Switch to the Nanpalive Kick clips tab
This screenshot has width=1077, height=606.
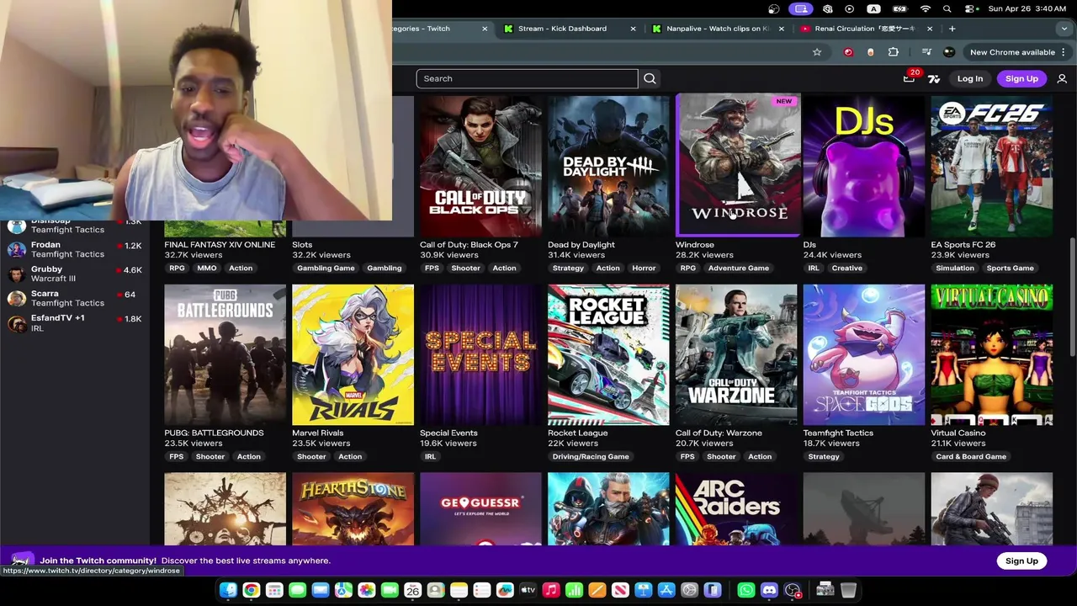[x=717, y=29]
